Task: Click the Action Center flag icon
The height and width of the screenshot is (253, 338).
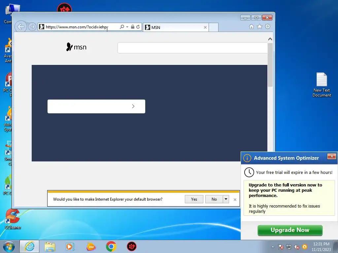Action: [x=281, y=247]
